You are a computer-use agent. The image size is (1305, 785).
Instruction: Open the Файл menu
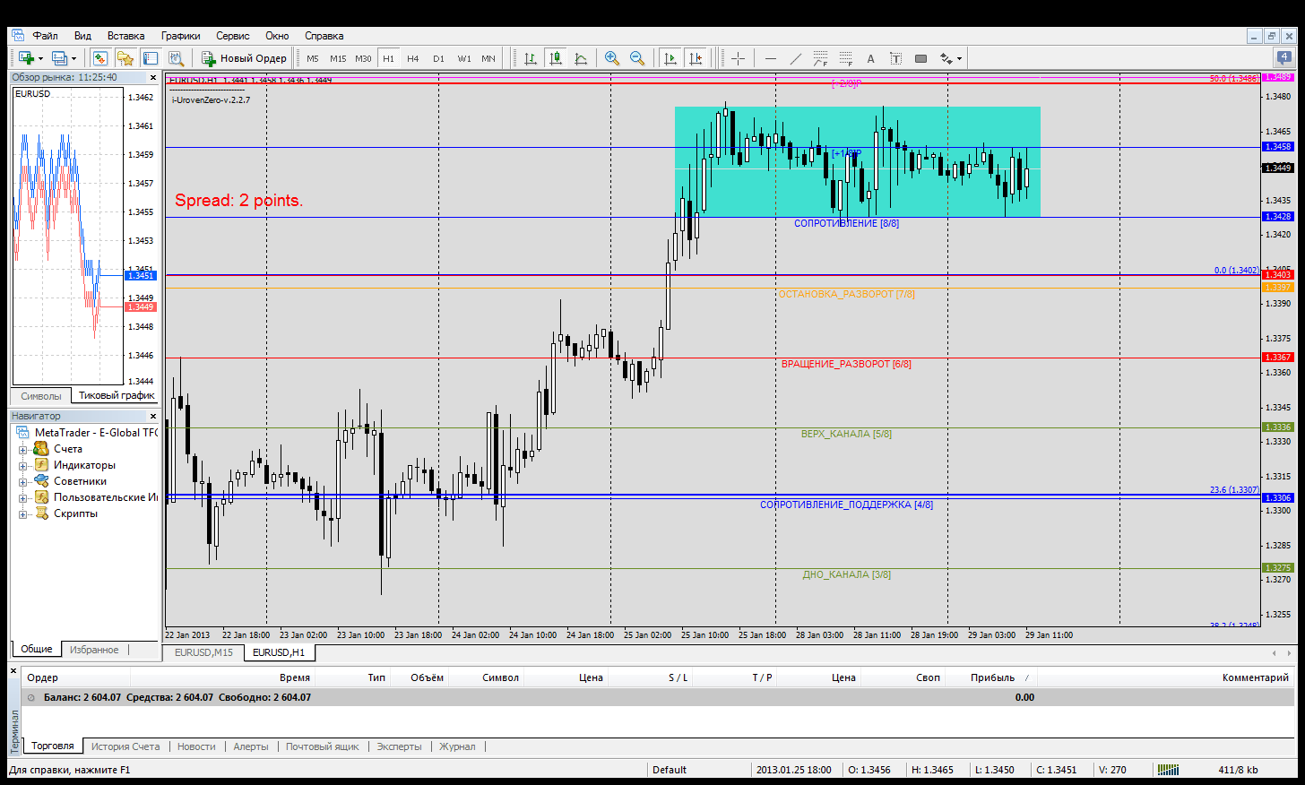pyautogui.click(x=45, y=36)
